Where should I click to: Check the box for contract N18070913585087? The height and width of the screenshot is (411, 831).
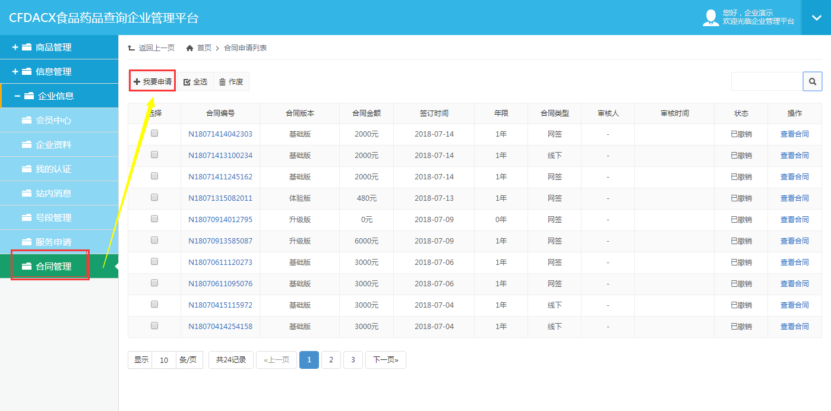tap(154, 240)
